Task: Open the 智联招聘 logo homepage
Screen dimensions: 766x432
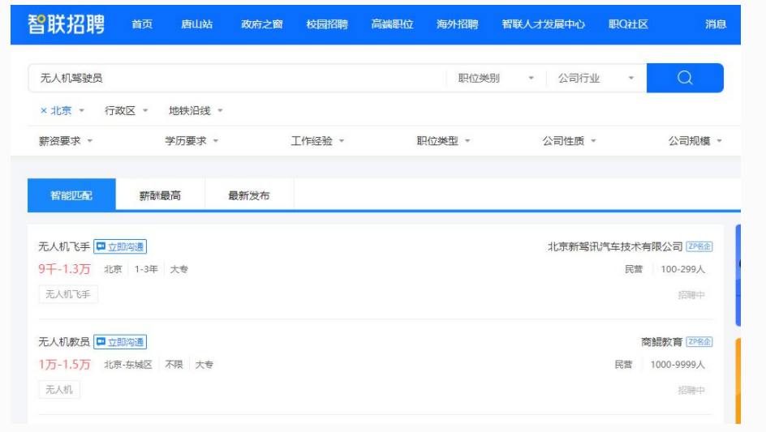Action: click(67, 24)
